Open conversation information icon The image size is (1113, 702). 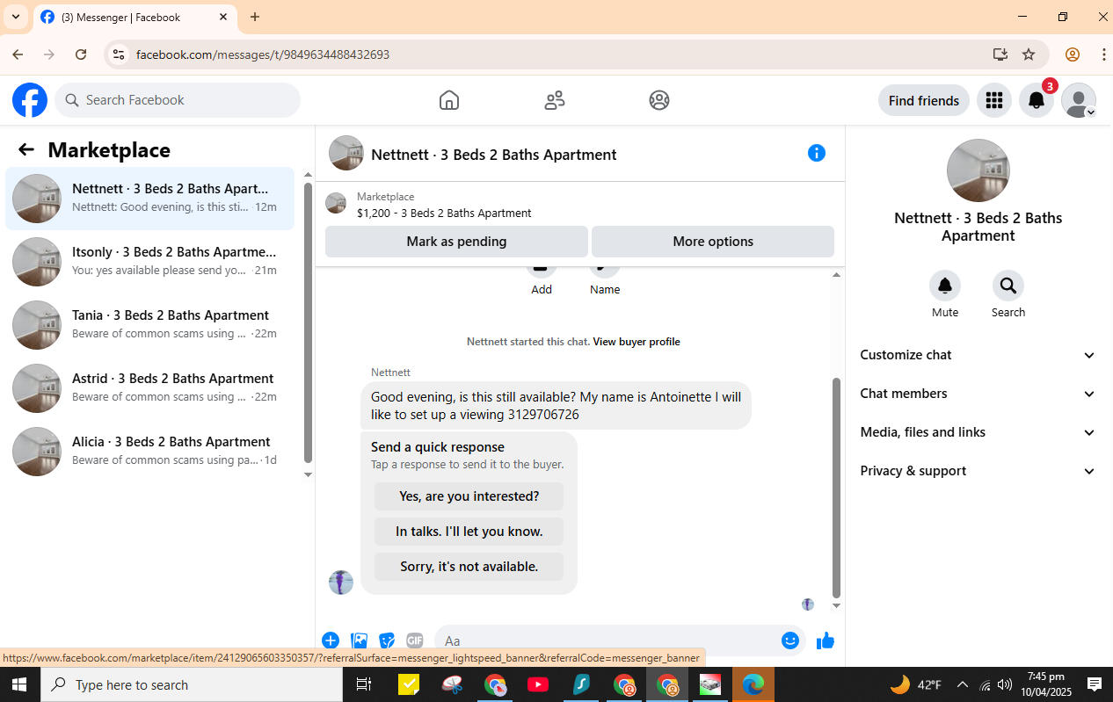(x=817, y=153)
